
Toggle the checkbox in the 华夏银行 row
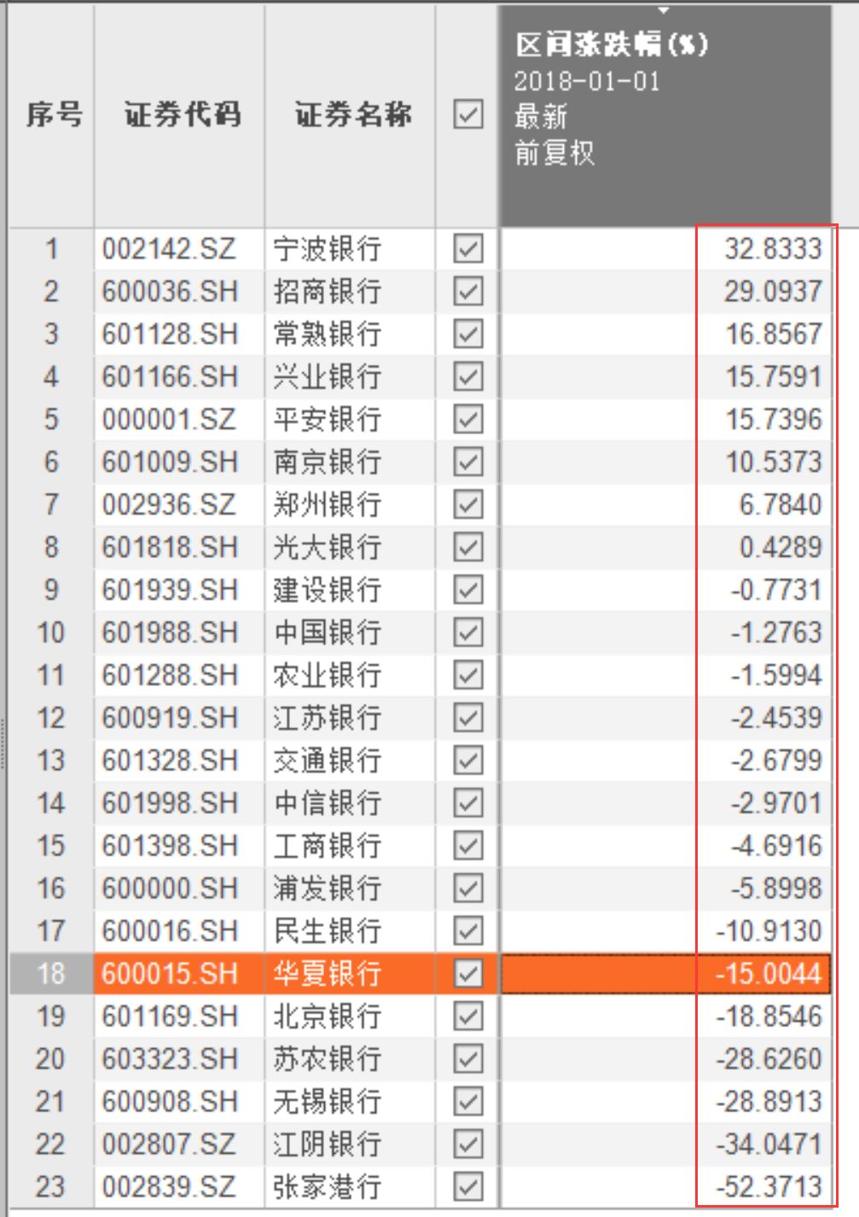click(x=468, y=973)
